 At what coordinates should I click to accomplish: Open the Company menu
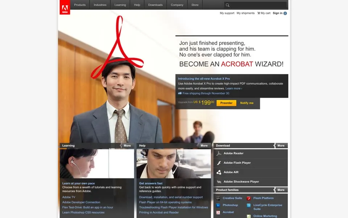click(177, 5)
